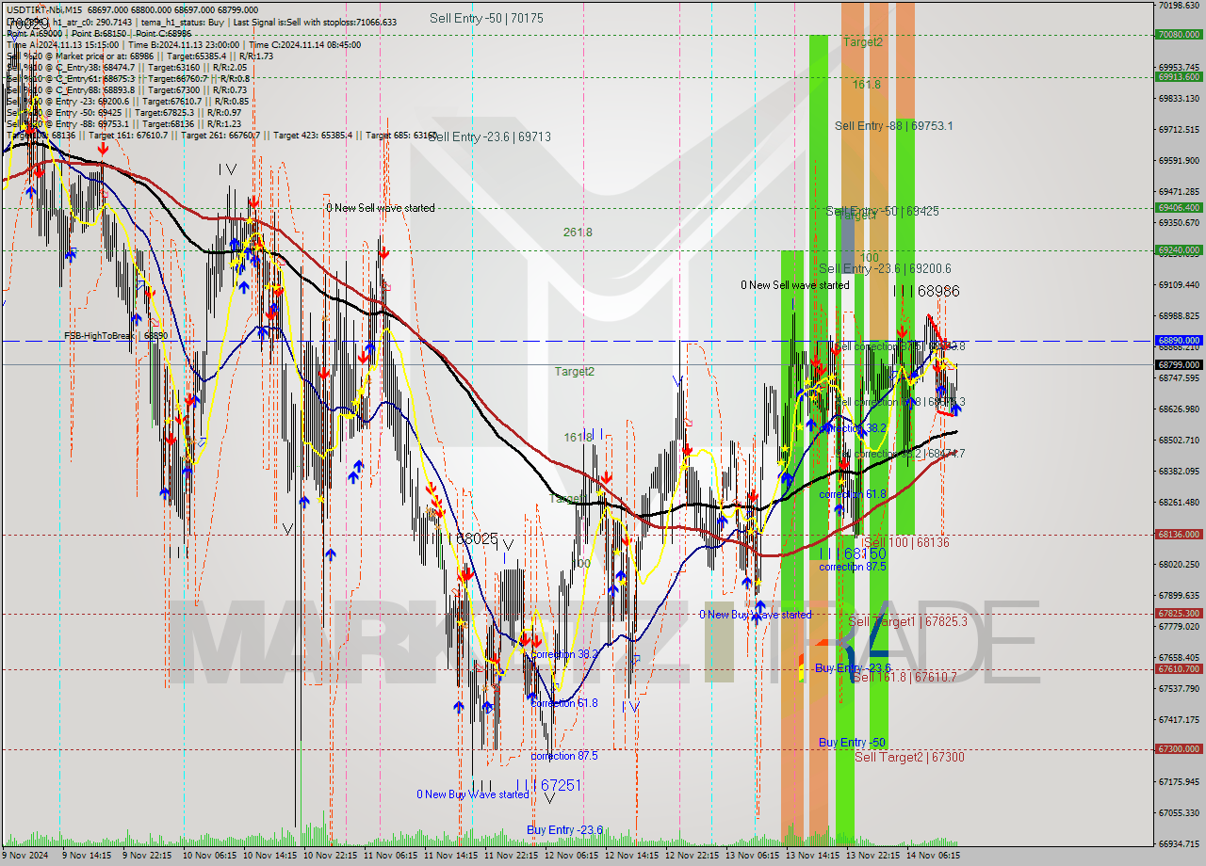The height and width of the screenshot is (866, 1206).
Task: Click the 66934.715 price axis value
Action: (1178, 843)
